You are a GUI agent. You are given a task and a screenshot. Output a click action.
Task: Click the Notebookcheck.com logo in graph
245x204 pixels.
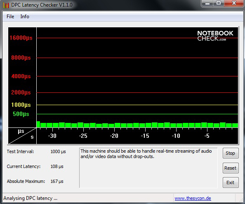215,36
